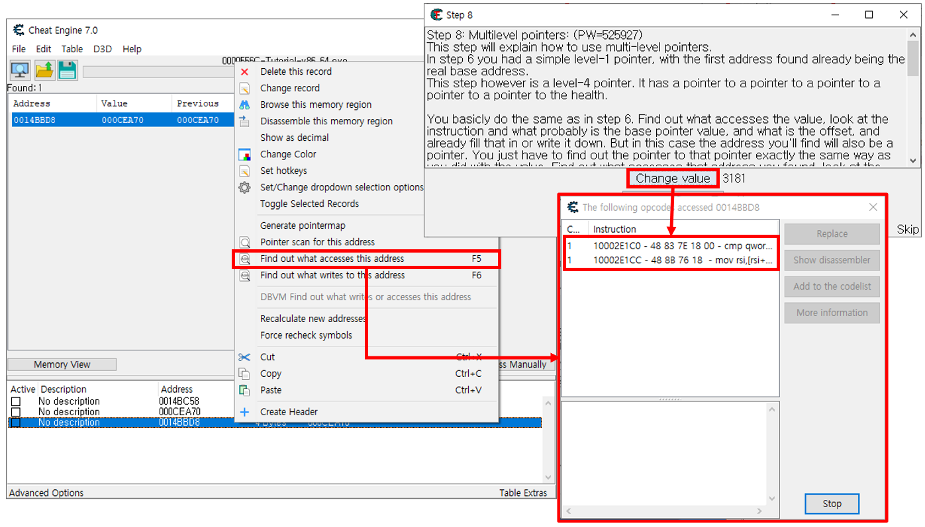Click the icon for Find out what accesses this address
The image size is (925, 527).
[244, 259]
